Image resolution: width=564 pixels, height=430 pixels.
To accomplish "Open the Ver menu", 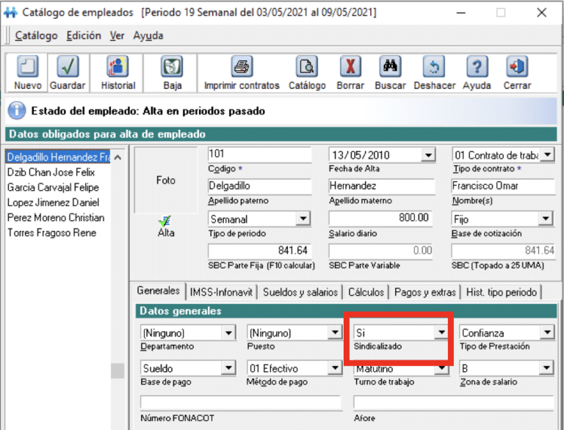I will 117,36.
